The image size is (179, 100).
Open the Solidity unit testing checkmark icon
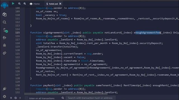click(x=4, y=53)
